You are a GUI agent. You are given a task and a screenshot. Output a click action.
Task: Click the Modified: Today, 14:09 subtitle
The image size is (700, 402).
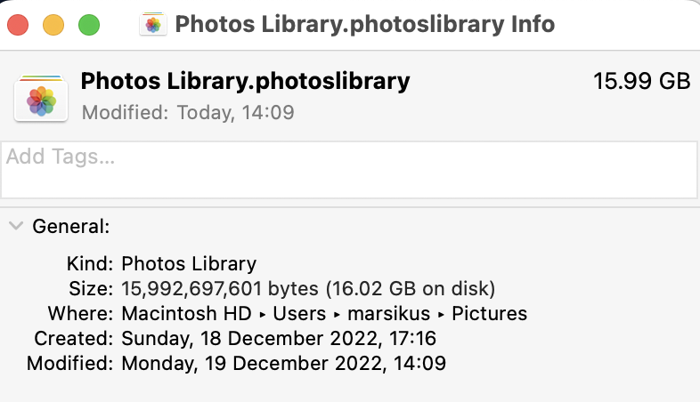click(x=187, y=113)
